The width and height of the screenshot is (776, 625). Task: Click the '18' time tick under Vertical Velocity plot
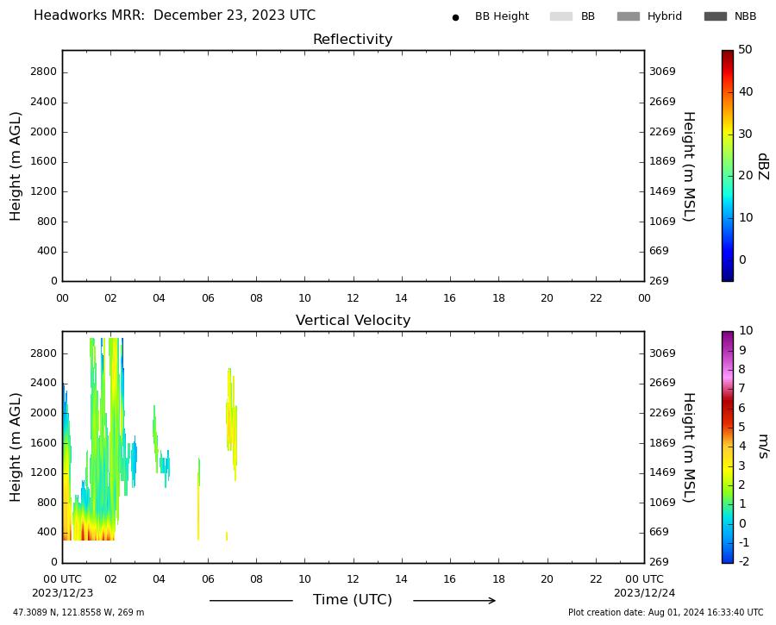point(498,579)
